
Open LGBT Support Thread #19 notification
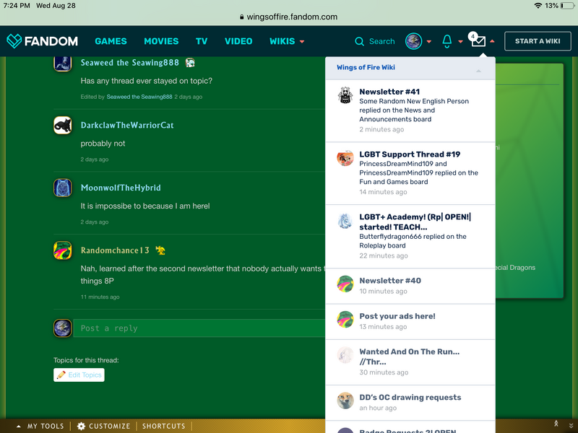(x=410, y=154)
